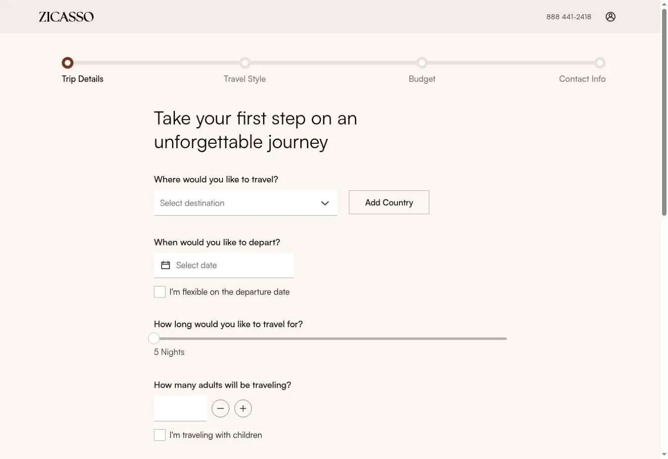Viewport: 668px width, 459px height.
Task: Click 'How many adults will be traveling?' label
Action: click(x=223, y=385)
